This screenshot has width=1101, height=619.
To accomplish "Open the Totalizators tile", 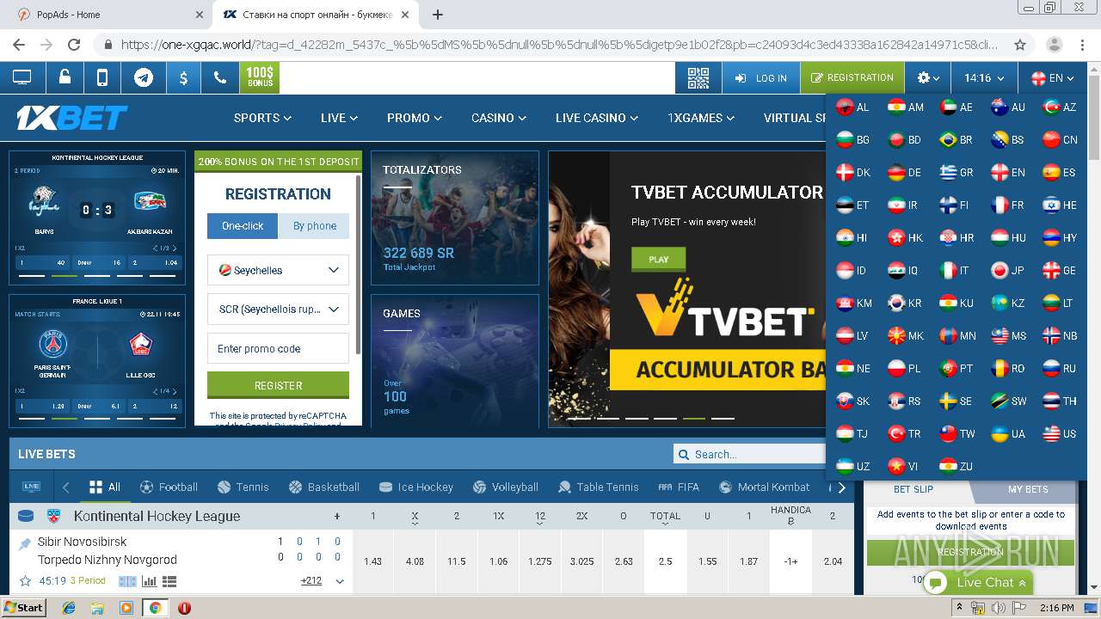I will click(x=455, y=218).
